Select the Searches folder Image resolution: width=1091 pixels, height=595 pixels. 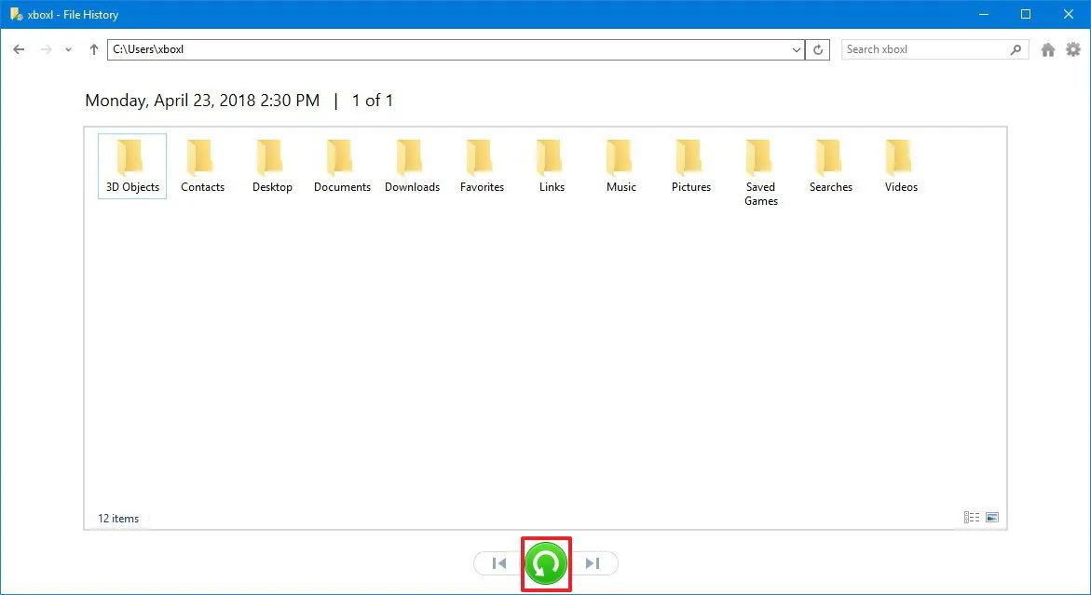click(831, 166)
